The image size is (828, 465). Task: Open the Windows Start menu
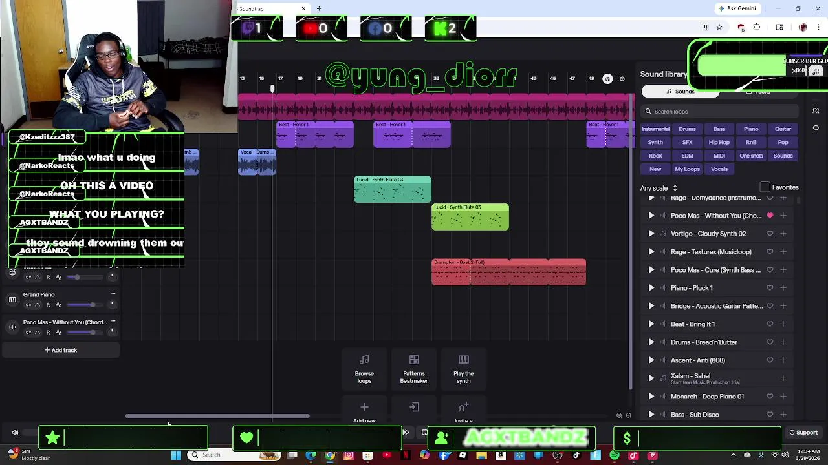tap(176, 455)
